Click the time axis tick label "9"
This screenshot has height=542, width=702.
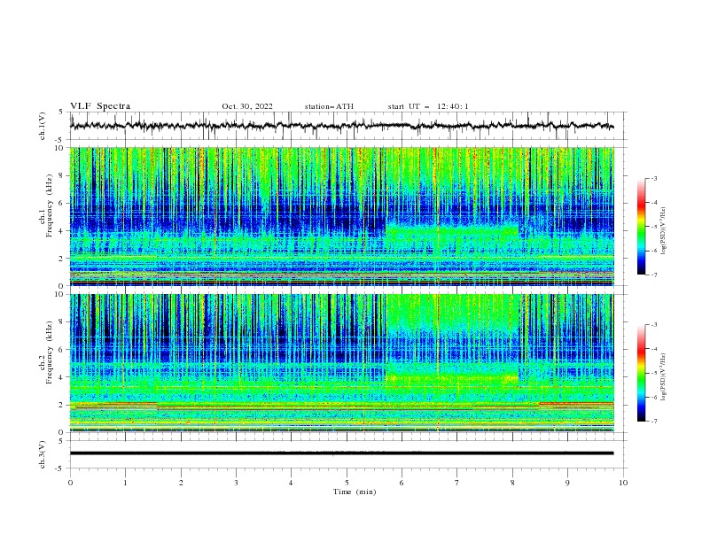coord(567,483)
